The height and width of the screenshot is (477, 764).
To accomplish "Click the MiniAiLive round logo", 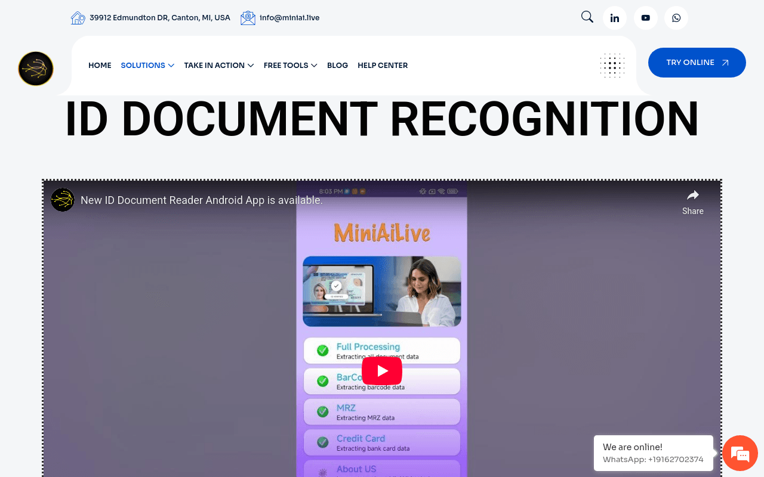I will tap(36, 69).
